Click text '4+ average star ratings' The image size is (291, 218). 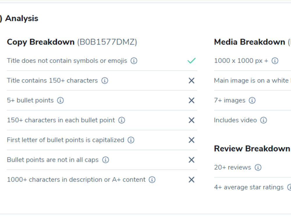click(249, 187)
